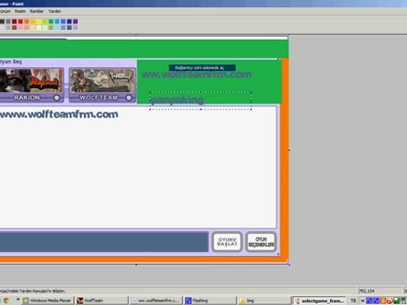Click the TR language indicator
407x305 pixels.
(353, 301)
